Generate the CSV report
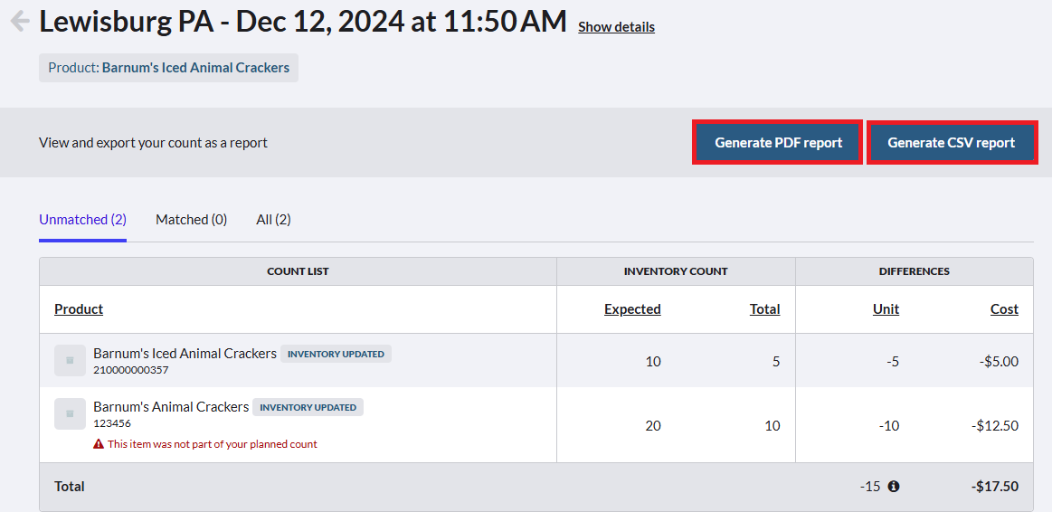Screen dimensions: 1052x512 coord(952,142)
